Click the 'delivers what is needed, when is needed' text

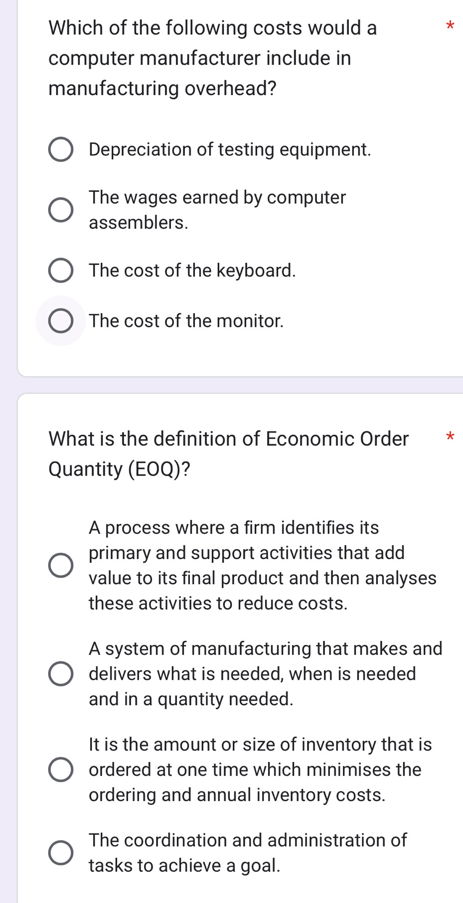pyautogui.click(x=252, y=674)
